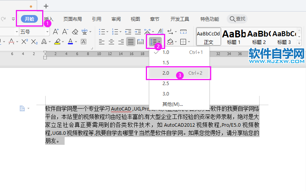Expand the shading dropdown arrow
The width and height of the screenshot is (306, 191).
pyautogui.click(x=176, y=42)
